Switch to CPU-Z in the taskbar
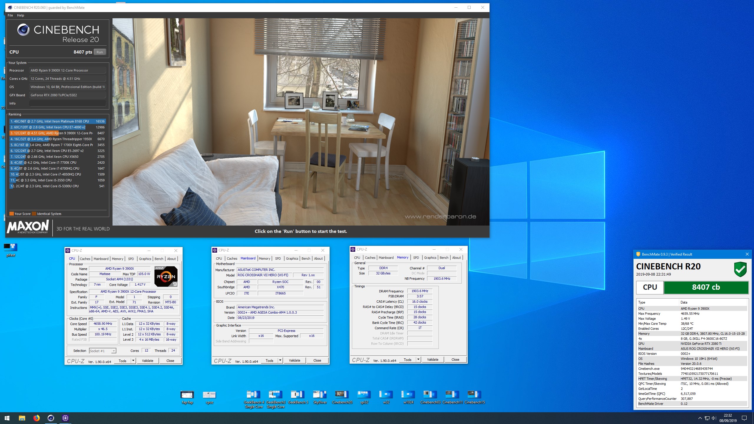Viewport: 754px width, 424px height. pyautogui.click(x=65, y=418)
